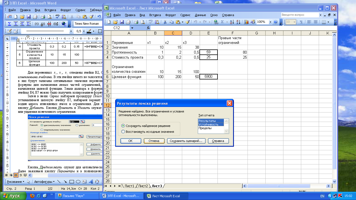Viewport: 356px width, 200px height.
Task: Select cell E6 containing 5900
Action: (x=209, y=77)
